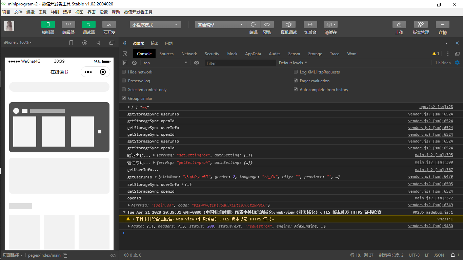Enable the Preserve log checkbox
This screenshot has width=463, height=260.
pos(124,81)
